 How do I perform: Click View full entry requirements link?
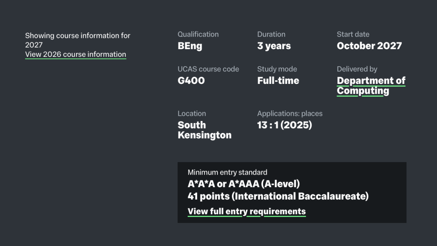[x=246, y=211]
